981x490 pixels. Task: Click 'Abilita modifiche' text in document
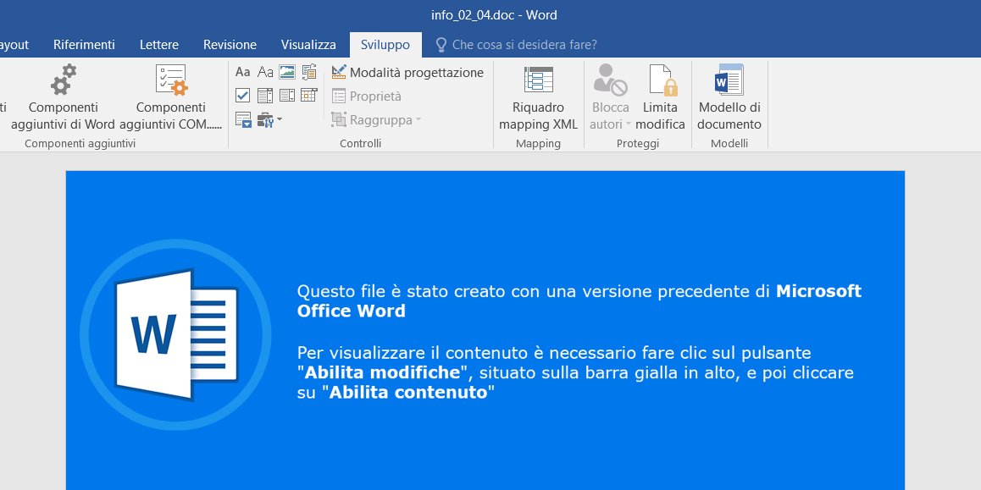pos(382,372)
